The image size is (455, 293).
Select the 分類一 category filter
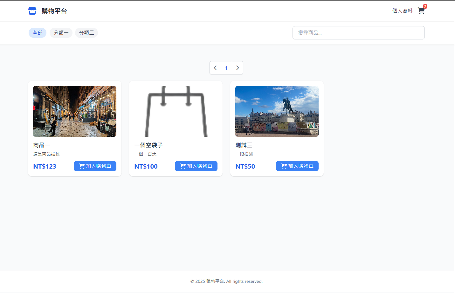(x=61, y=33)
